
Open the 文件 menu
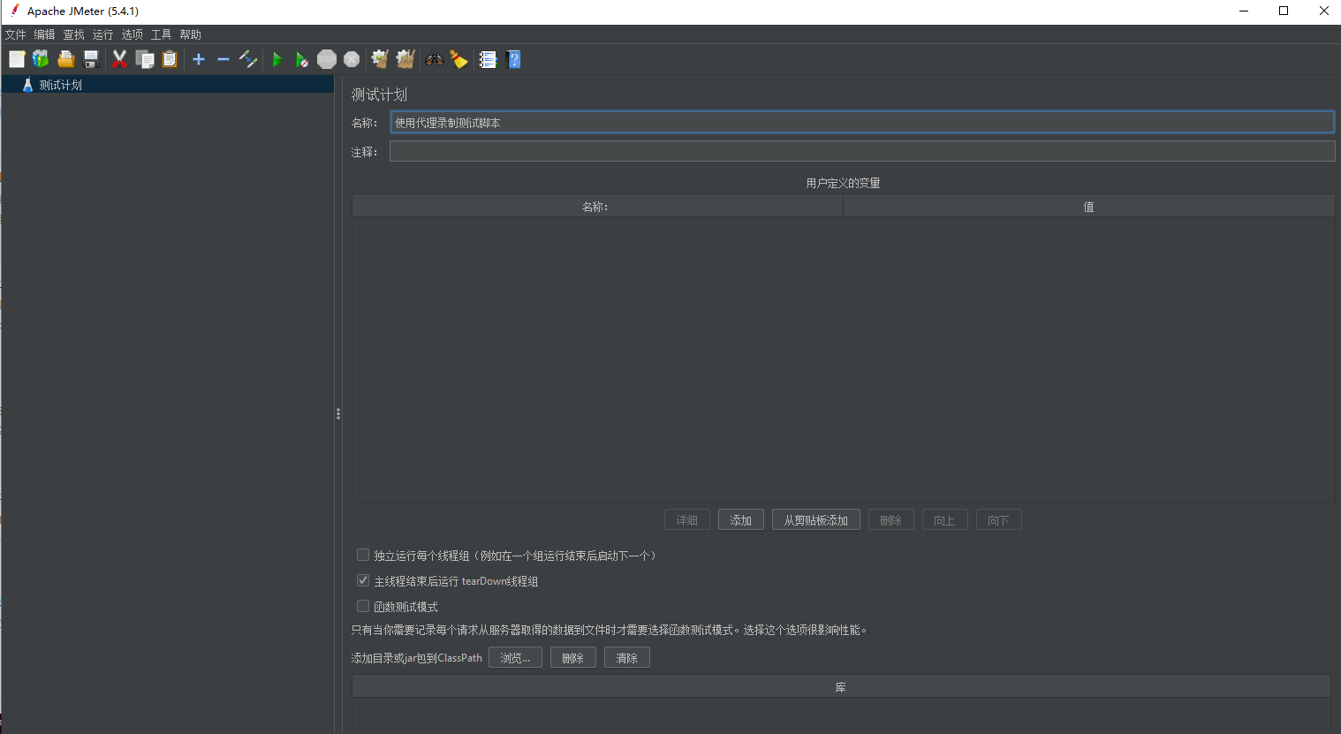tap(16, 34)
